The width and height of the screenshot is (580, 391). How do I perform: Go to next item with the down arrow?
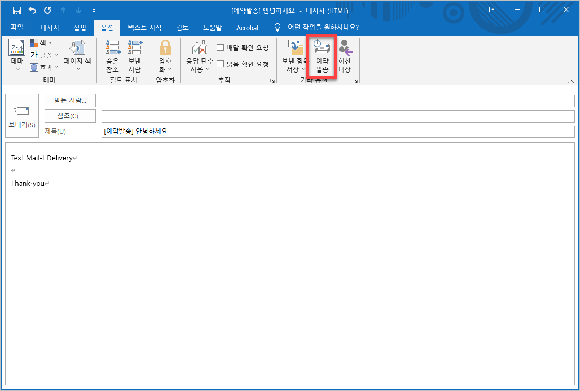[x=78, y=11]
